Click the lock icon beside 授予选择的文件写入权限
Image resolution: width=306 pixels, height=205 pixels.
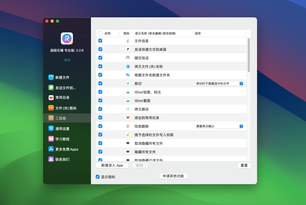[x=128, y=135]
